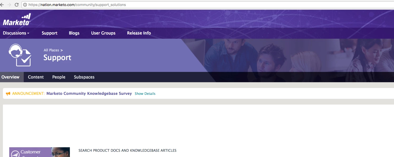Click the Support headset checkmark icon

pos(20,55)
